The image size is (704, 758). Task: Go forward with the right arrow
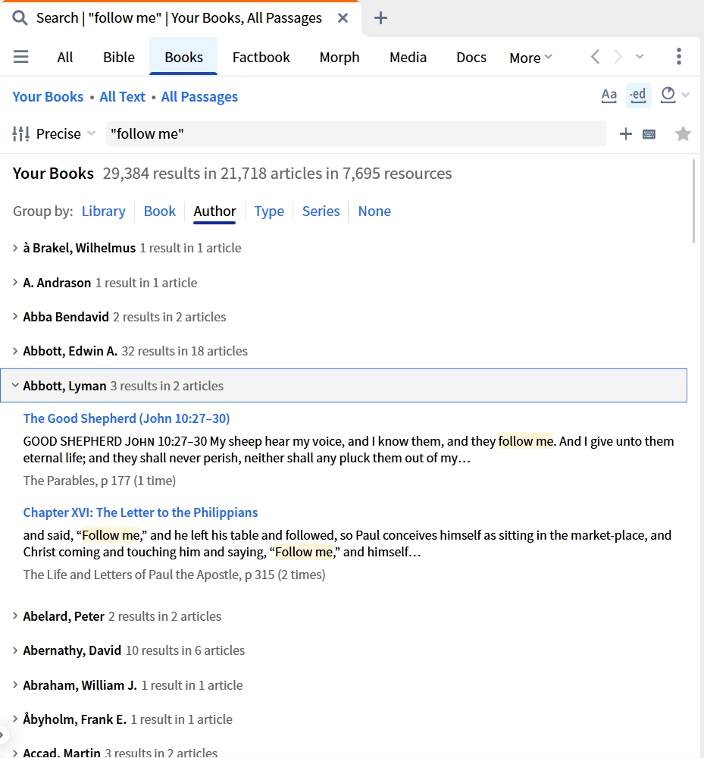[x=618, y=57]
